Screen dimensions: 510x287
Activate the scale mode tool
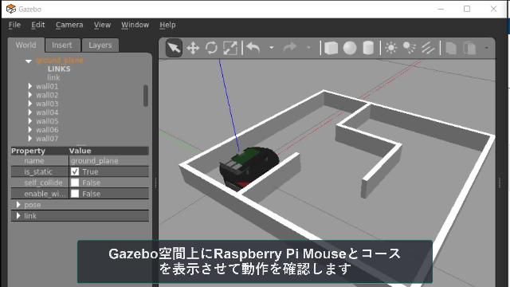[230, 48]
